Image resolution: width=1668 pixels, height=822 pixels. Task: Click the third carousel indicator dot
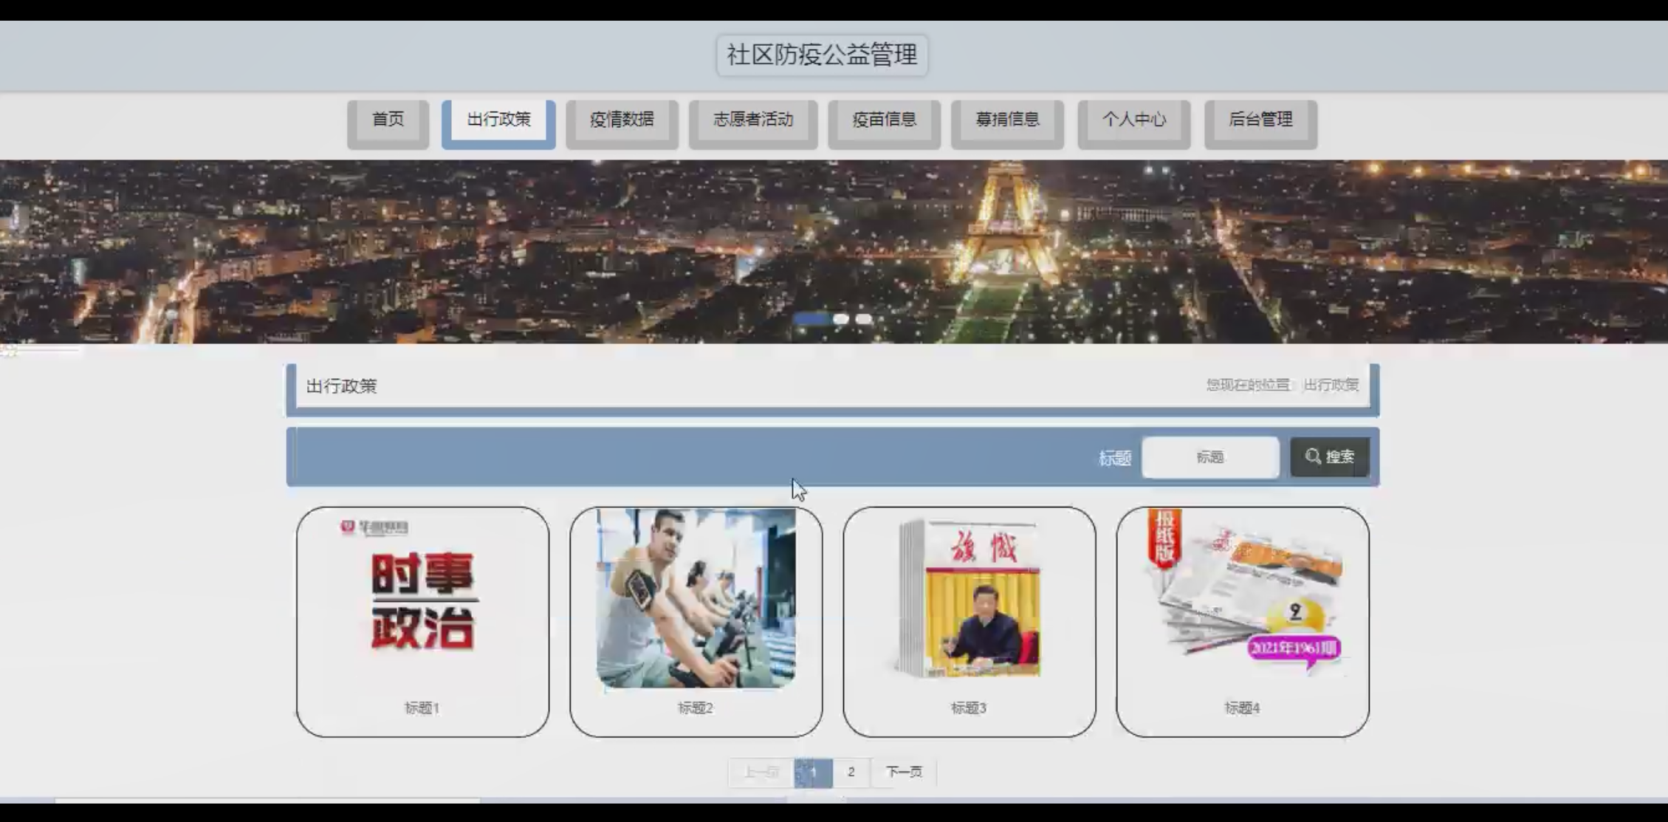[864, 319]
